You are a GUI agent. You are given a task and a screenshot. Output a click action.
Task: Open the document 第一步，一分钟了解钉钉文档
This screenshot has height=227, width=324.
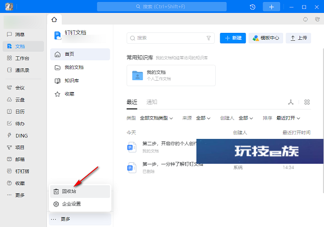point(172,164)
